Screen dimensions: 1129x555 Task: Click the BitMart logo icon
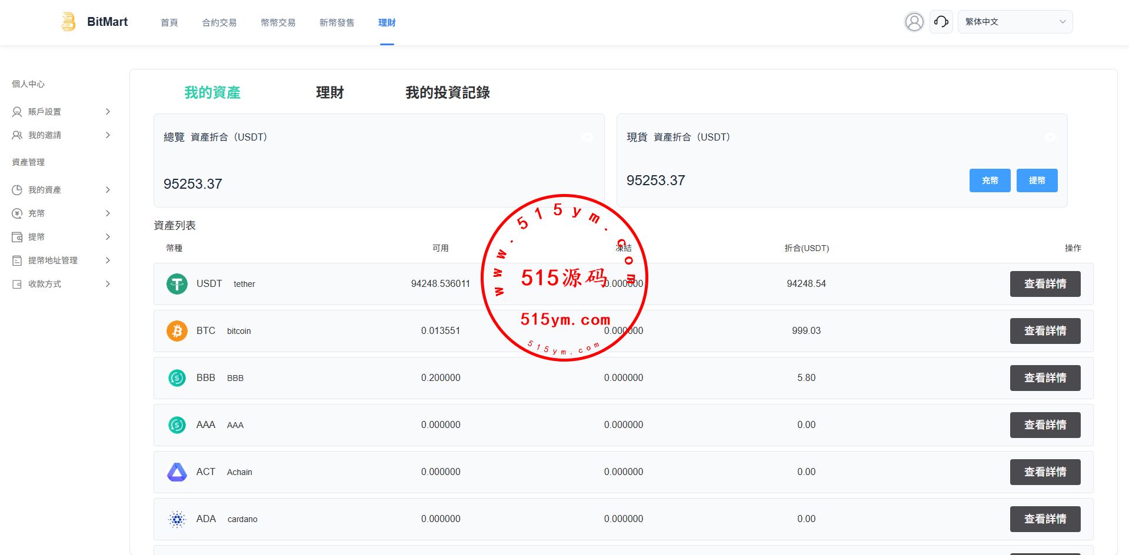[x=69, y=22]
